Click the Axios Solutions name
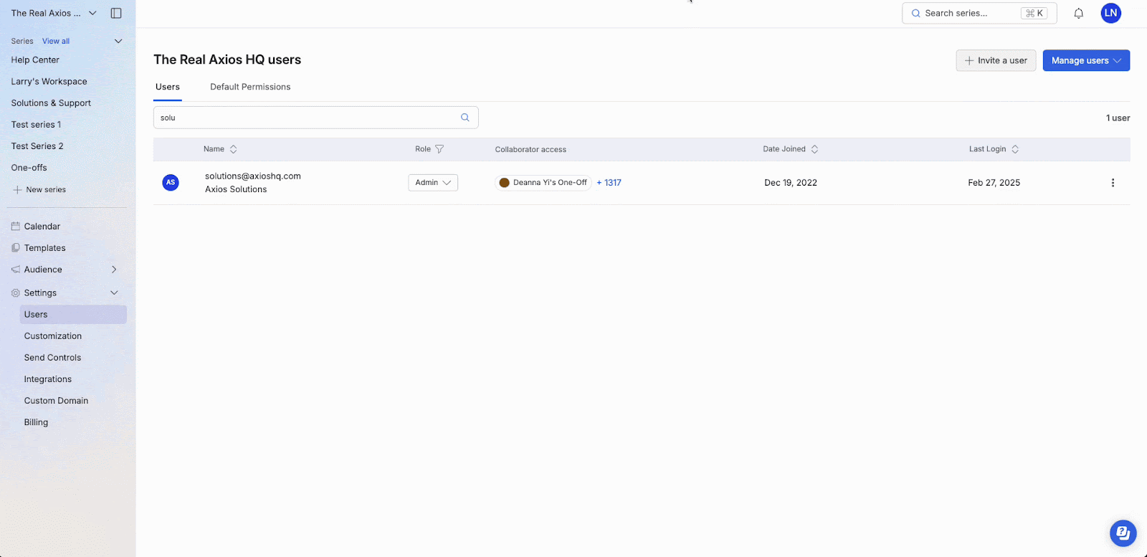This screenshot has height=557, width=1147. point(236,189)
